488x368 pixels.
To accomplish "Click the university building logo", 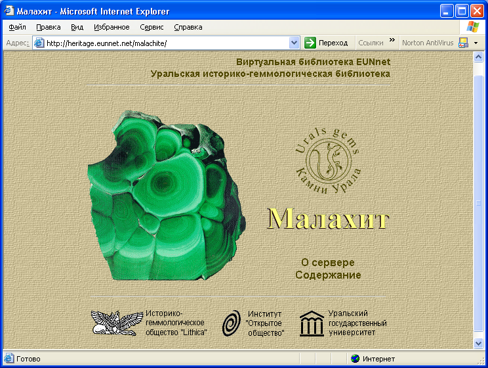I will 312,323.
